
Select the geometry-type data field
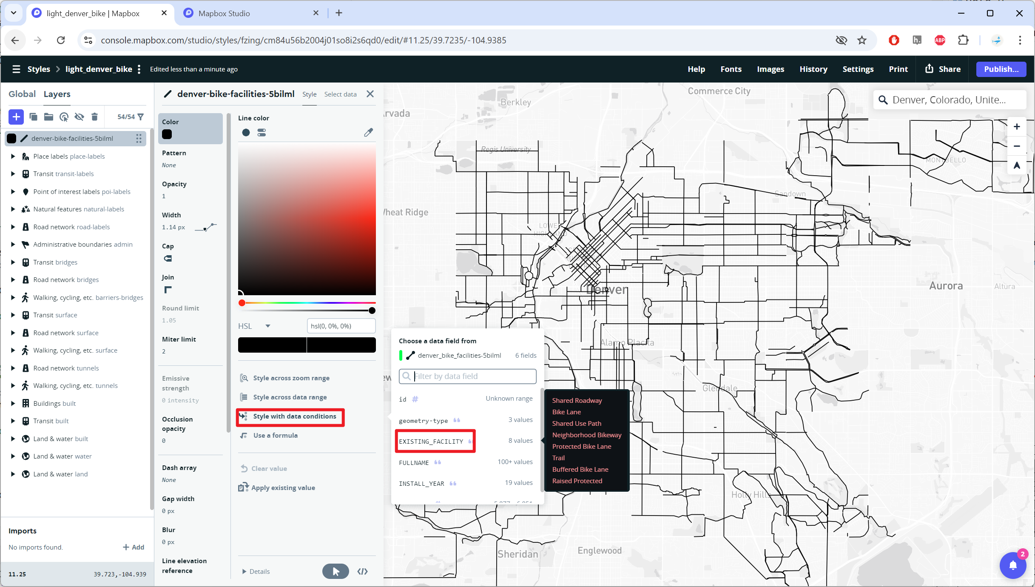466,420
